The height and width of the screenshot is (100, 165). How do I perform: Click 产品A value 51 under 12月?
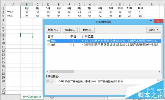tap(140, 12)
